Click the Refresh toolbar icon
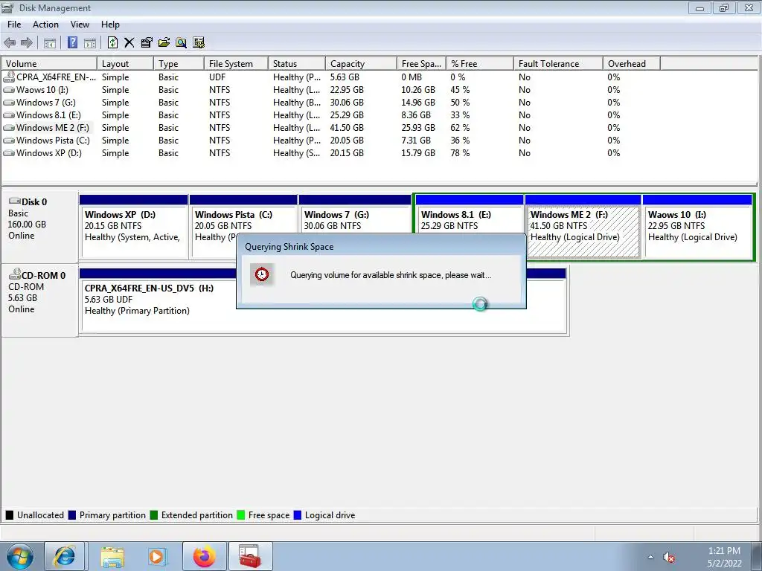The height and width of the screenshot is (571, 762). [x=113, y=42]
